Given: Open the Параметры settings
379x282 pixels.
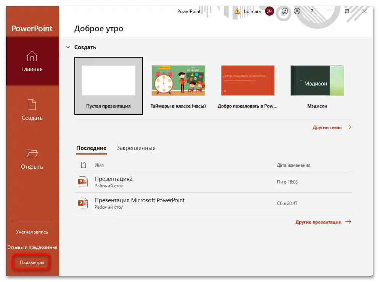Looking at the screenshot, I should [31, 262].
